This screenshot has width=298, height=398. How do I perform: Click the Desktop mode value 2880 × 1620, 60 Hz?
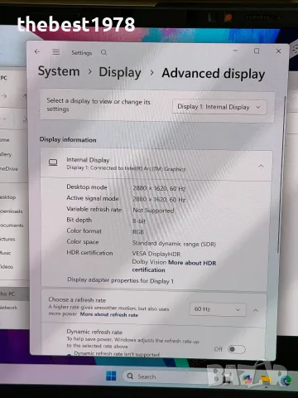pos(159,188)
